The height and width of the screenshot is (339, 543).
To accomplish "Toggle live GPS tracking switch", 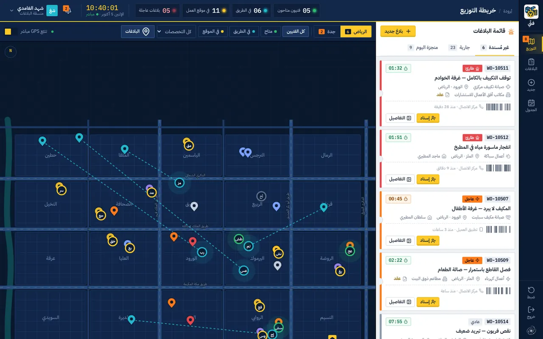I will click(11, 32).
